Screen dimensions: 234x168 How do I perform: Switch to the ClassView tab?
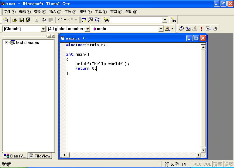click(x=15, y=156)
